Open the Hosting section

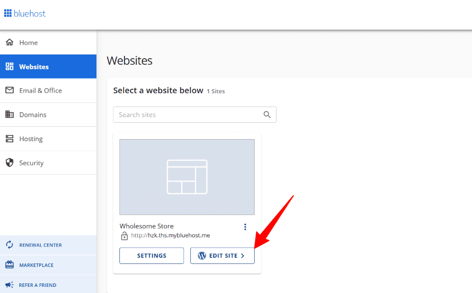[48, 139]
